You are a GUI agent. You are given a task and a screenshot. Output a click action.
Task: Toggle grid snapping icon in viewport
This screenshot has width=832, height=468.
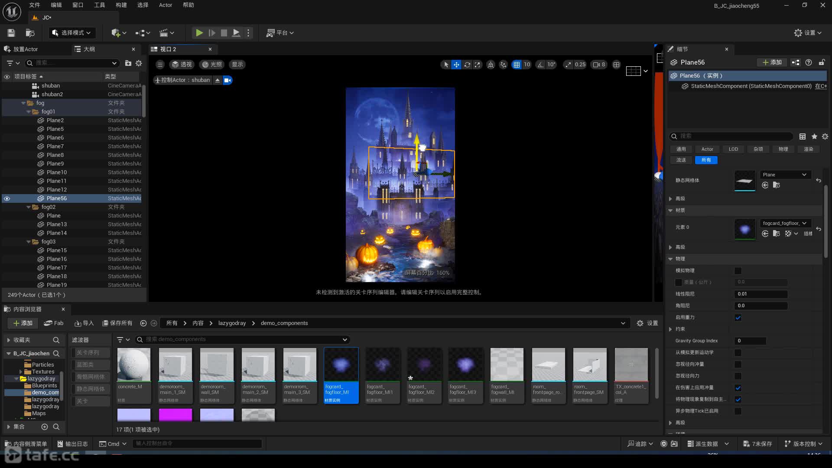(517, 65)
